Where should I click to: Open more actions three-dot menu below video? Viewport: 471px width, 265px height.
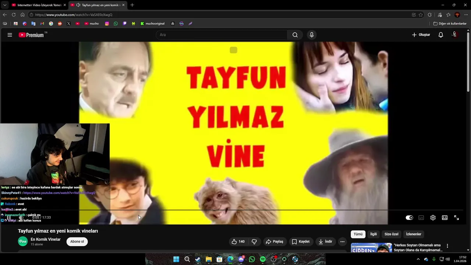(x=342, y=242)
